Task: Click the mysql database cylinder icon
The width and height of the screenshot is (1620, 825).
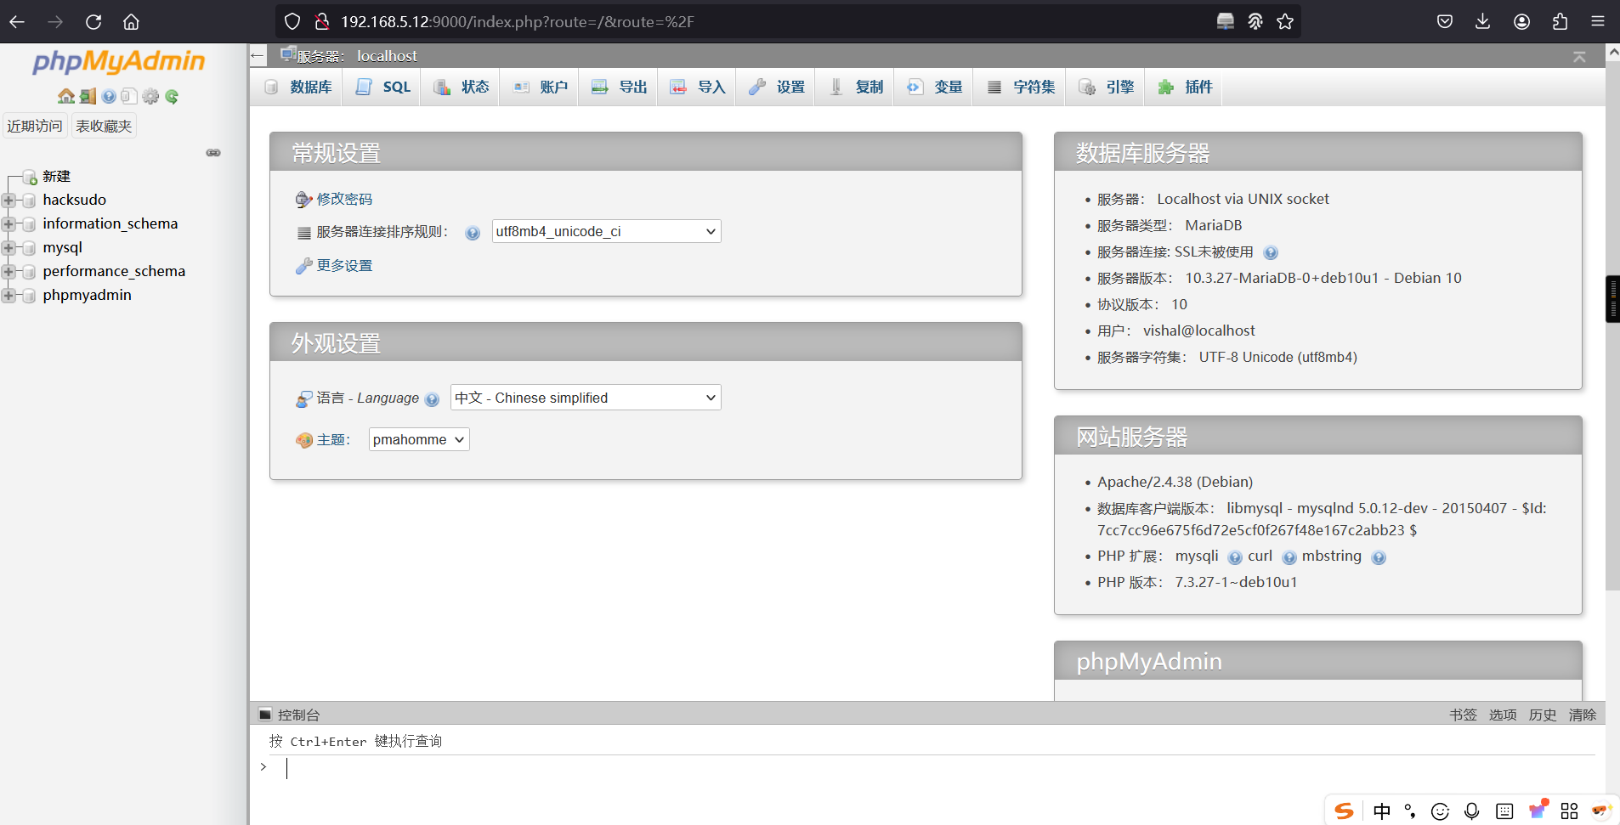Action: pos(29,248)
